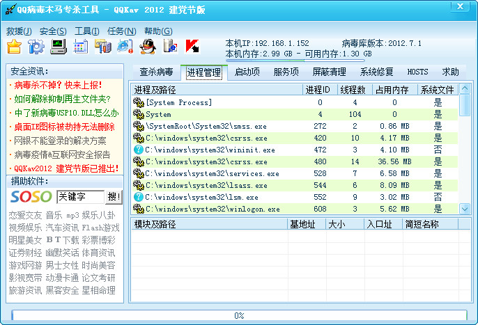Click the BT下载 category link
Screen dimensions: 478x325
(63, 240)
